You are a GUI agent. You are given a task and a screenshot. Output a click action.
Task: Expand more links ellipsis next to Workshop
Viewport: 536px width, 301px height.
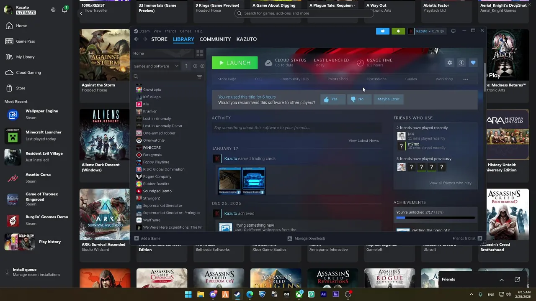click(466, 79)
